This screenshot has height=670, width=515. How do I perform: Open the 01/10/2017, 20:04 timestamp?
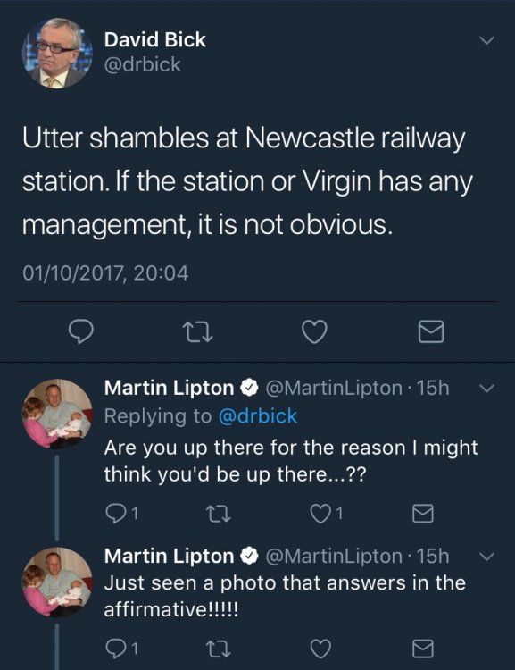click(x=105, y=273)
